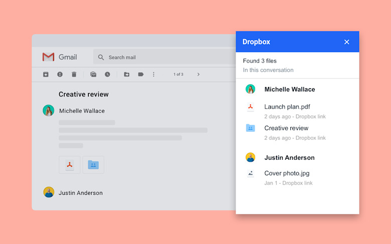
Task: Click the PDF attachment thumbnail in email
Action: click(70, 165)
